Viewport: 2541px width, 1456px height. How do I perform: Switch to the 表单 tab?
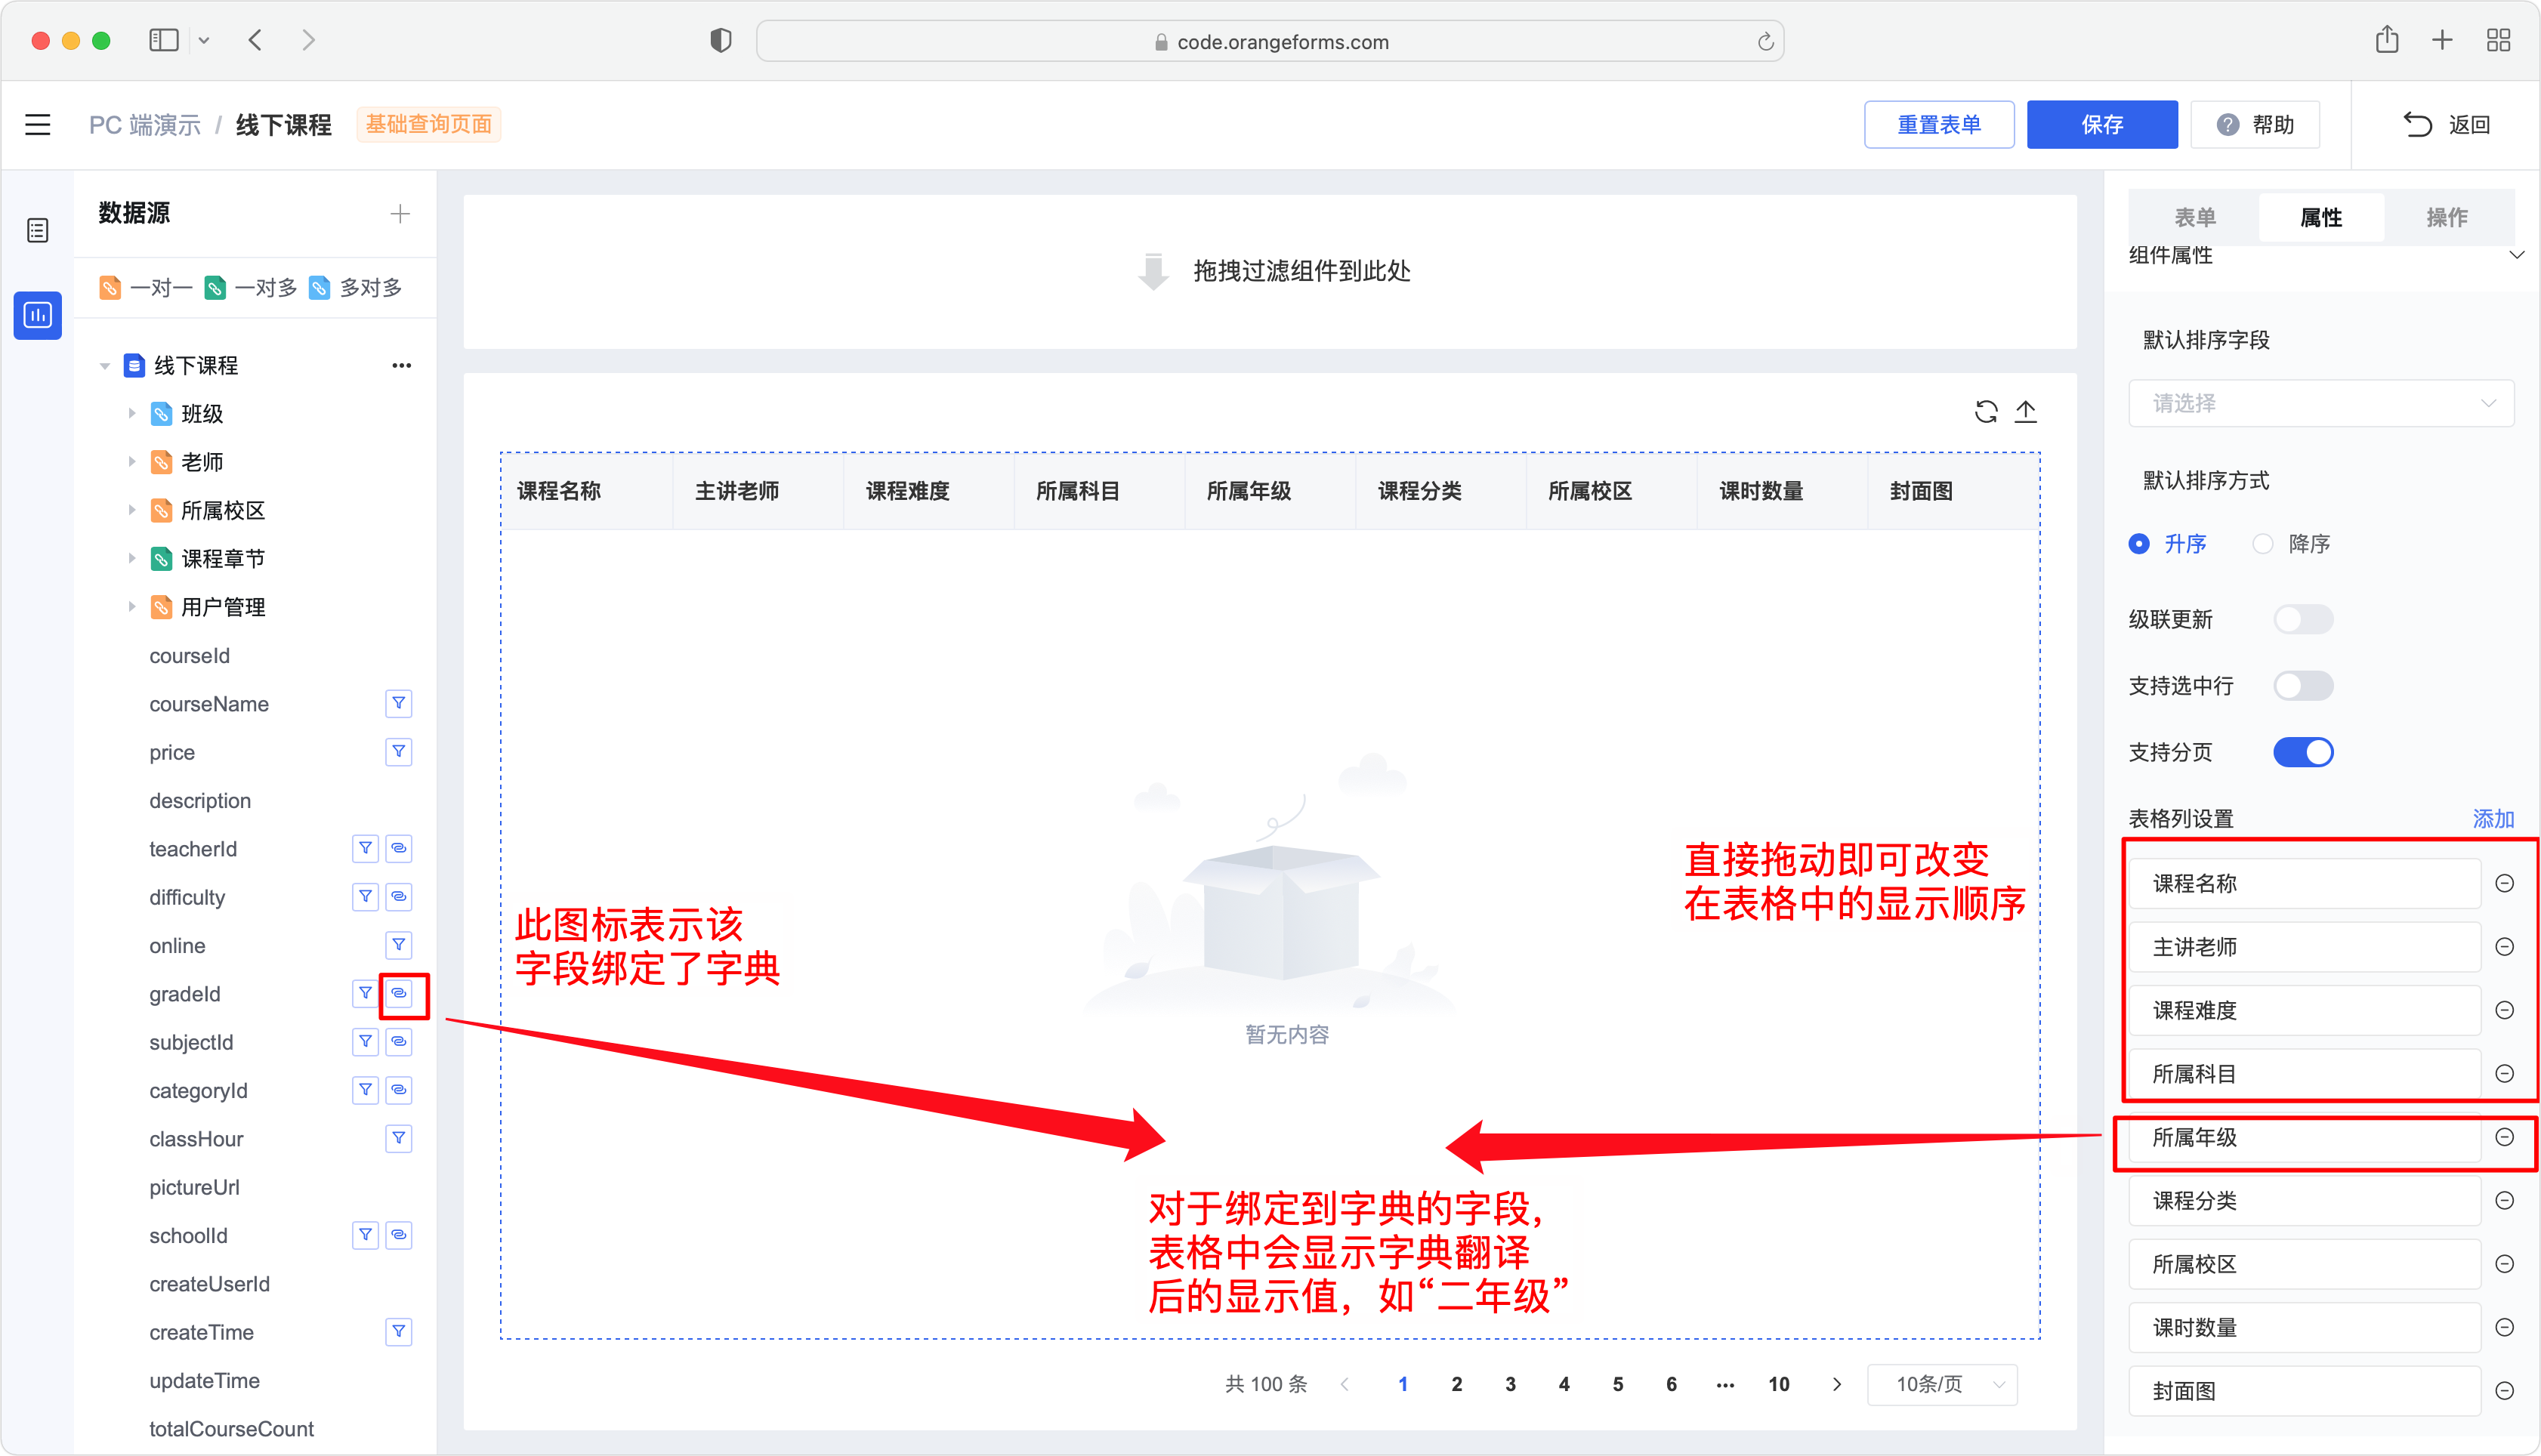[x=2195, y=217]
